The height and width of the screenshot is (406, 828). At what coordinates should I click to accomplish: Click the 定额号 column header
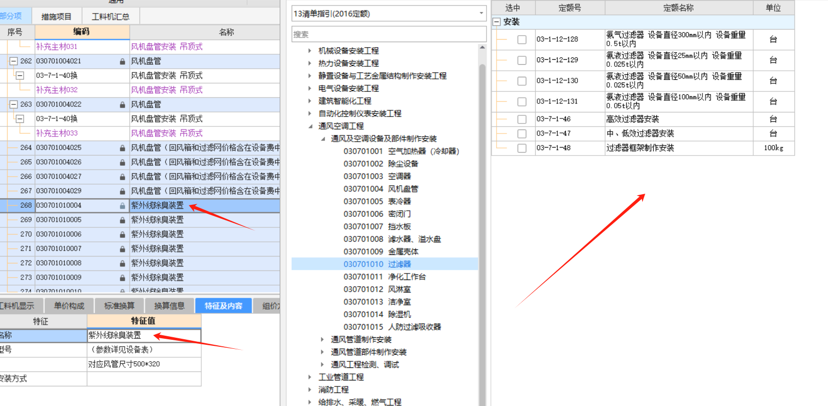pyautogui.click(x=570, y=8)
